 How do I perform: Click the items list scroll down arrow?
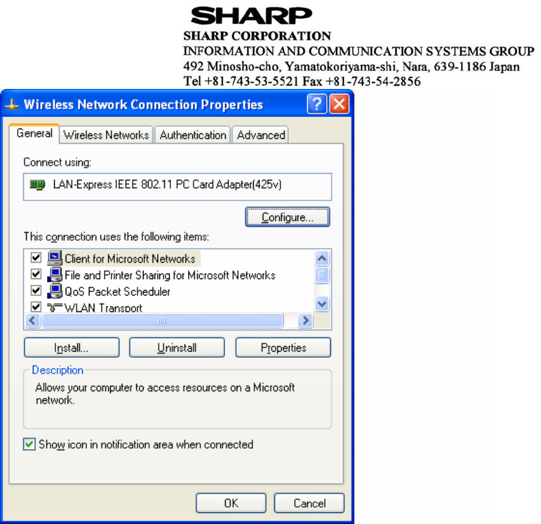tap(322, 304)
